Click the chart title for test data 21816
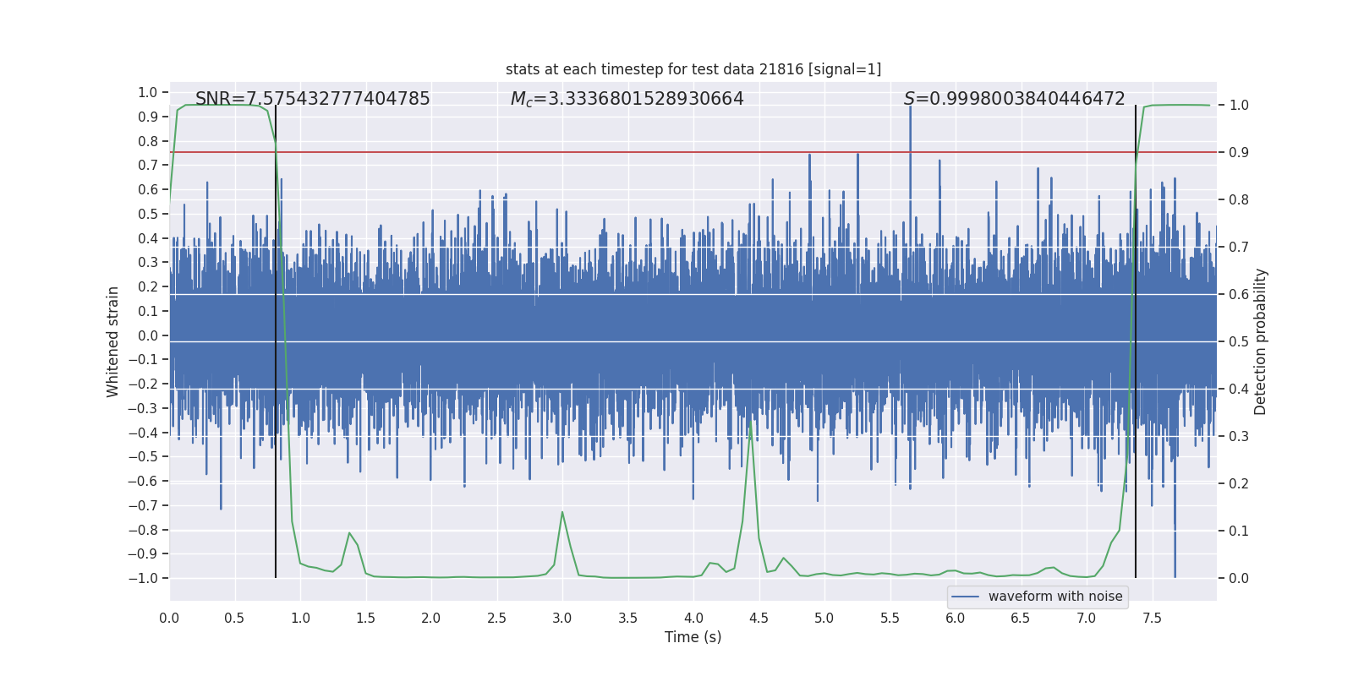 693,69
